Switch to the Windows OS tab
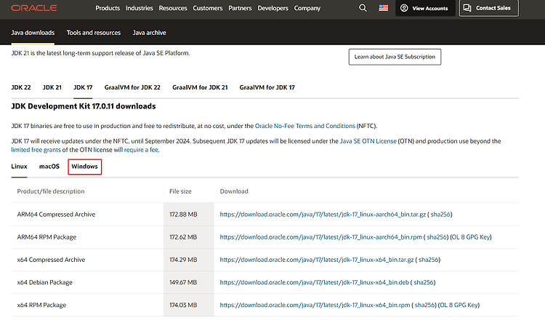The width and height of the screenshot is (545, 326). (84, 167)
